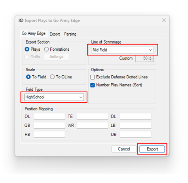Increase the Custom value with up arrow

click(x=150, y=57)
